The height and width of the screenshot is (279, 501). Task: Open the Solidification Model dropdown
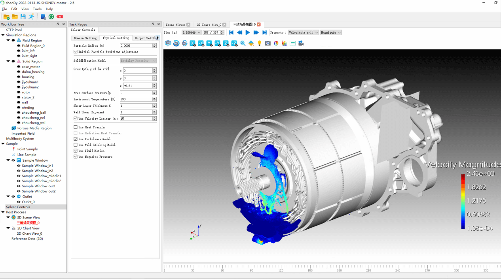pos(138,61)
